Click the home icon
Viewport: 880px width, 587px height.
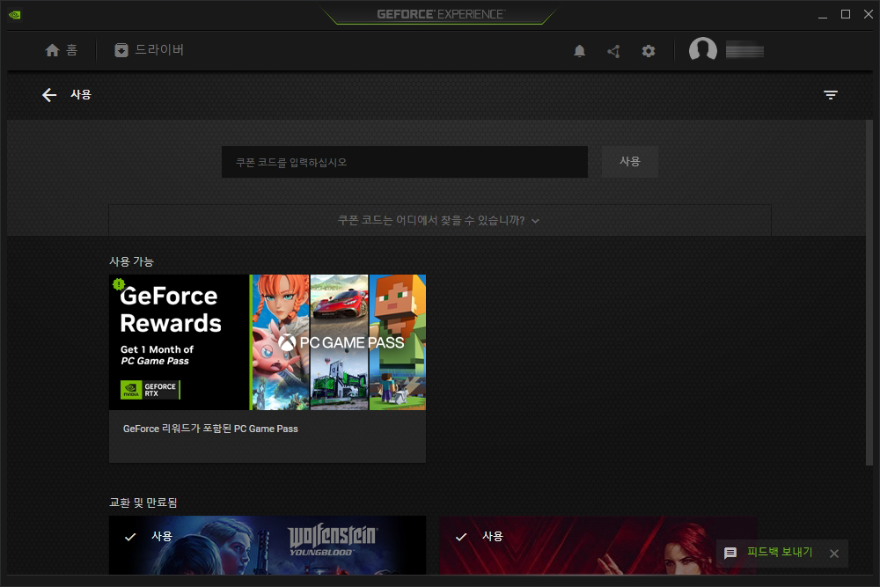click(x=52, y=50)
